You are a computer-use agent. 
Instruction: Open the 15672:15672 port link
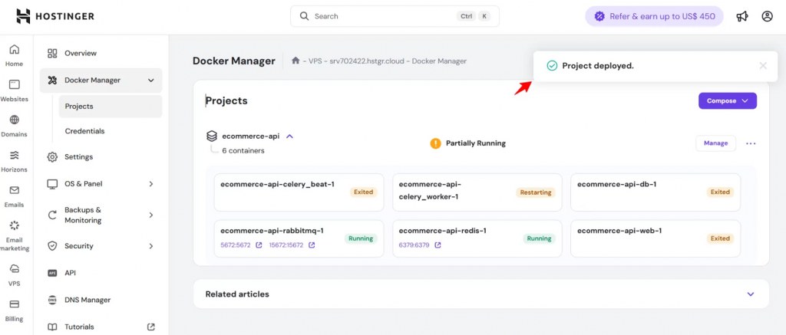[286, 245]
